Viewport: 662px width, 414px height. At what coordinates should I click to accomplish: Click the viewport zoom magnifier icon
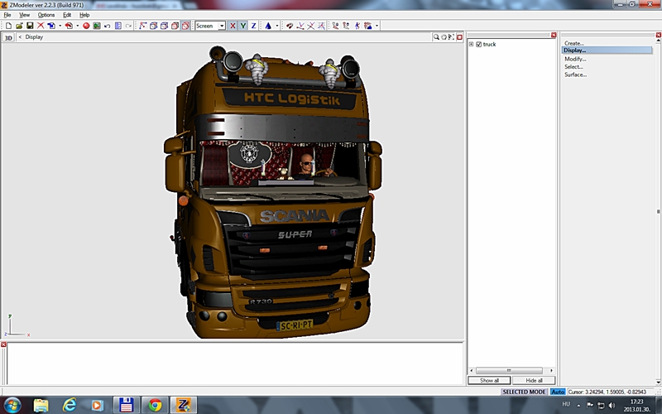pyautogui.click(x=437, y=37)
